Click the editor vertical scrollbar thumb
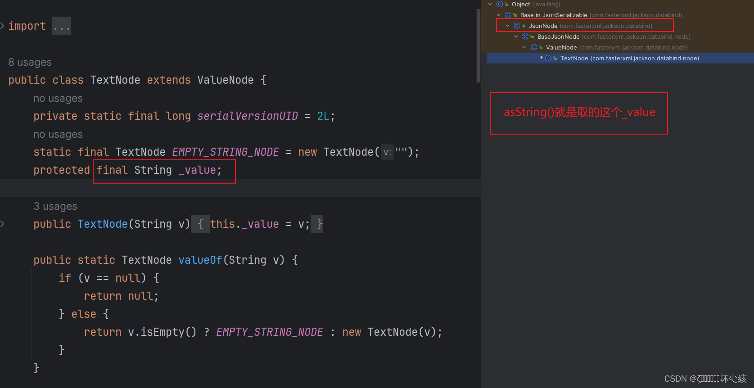Screen dimensions: 754x388 pyautogui.click(x=479, y=45)
